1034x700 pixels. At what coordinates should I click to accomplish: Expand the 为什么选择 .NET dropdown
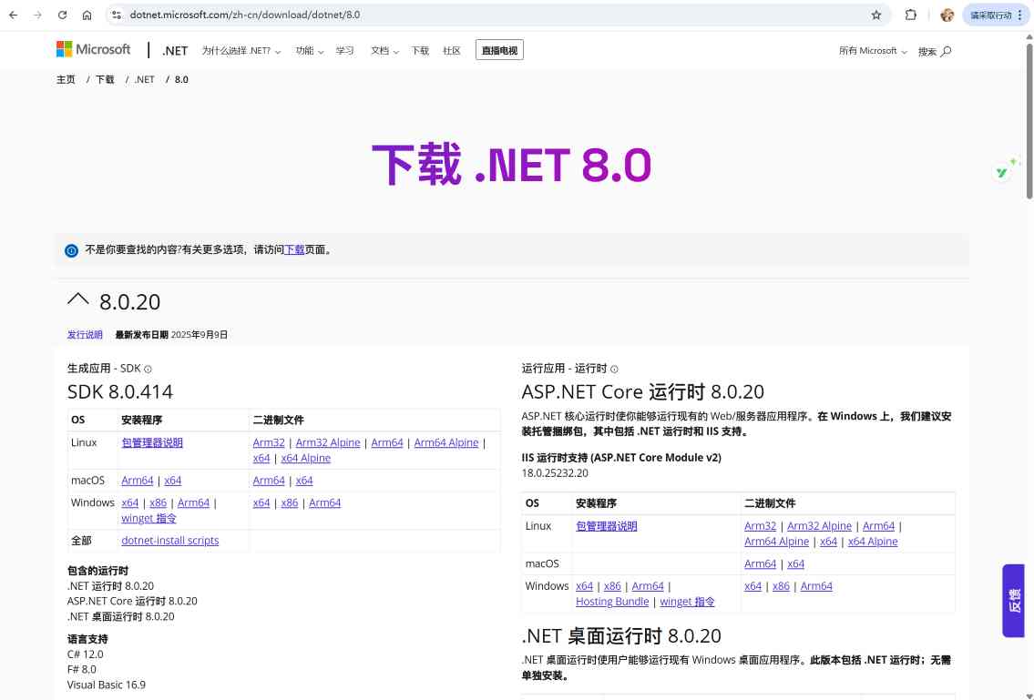[x=241, y=51]
